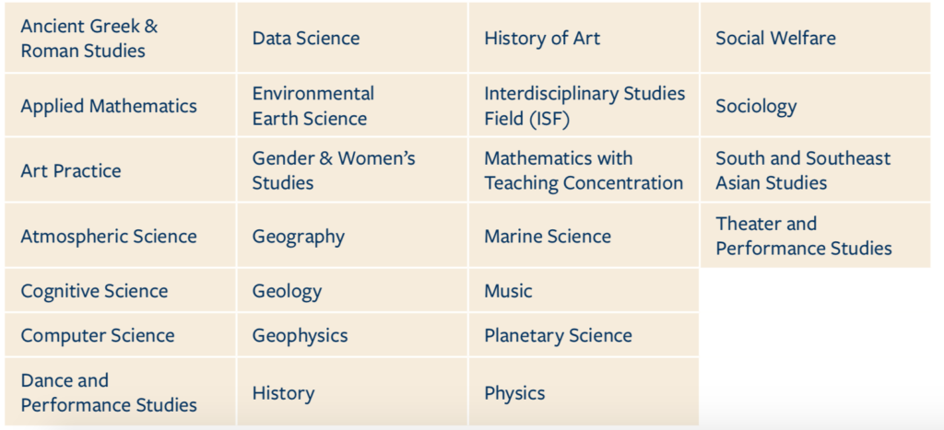This screenshot has width=944, height=430.
Task: Select the Geography major
Action: coord(352,236)
